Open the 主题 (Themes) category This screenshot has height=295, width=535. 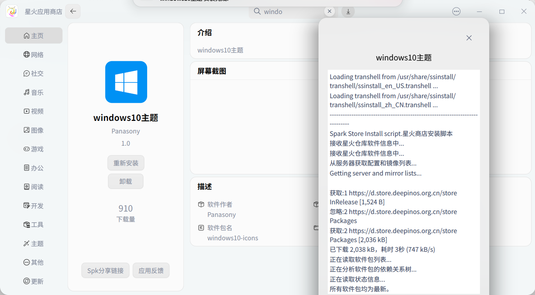[33, 243]
